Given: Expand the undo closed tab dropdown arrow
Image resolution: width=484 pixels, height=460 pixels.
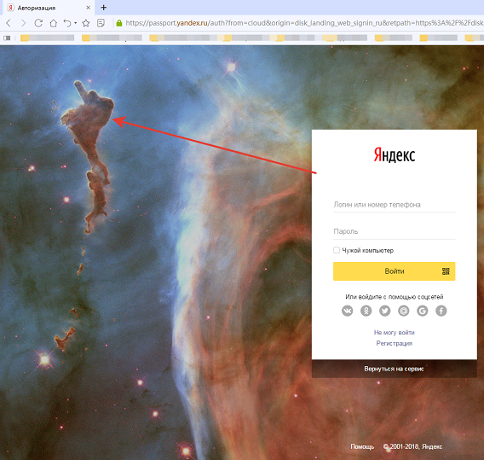Looking at the screenshot, I should (x=75, y=23).
